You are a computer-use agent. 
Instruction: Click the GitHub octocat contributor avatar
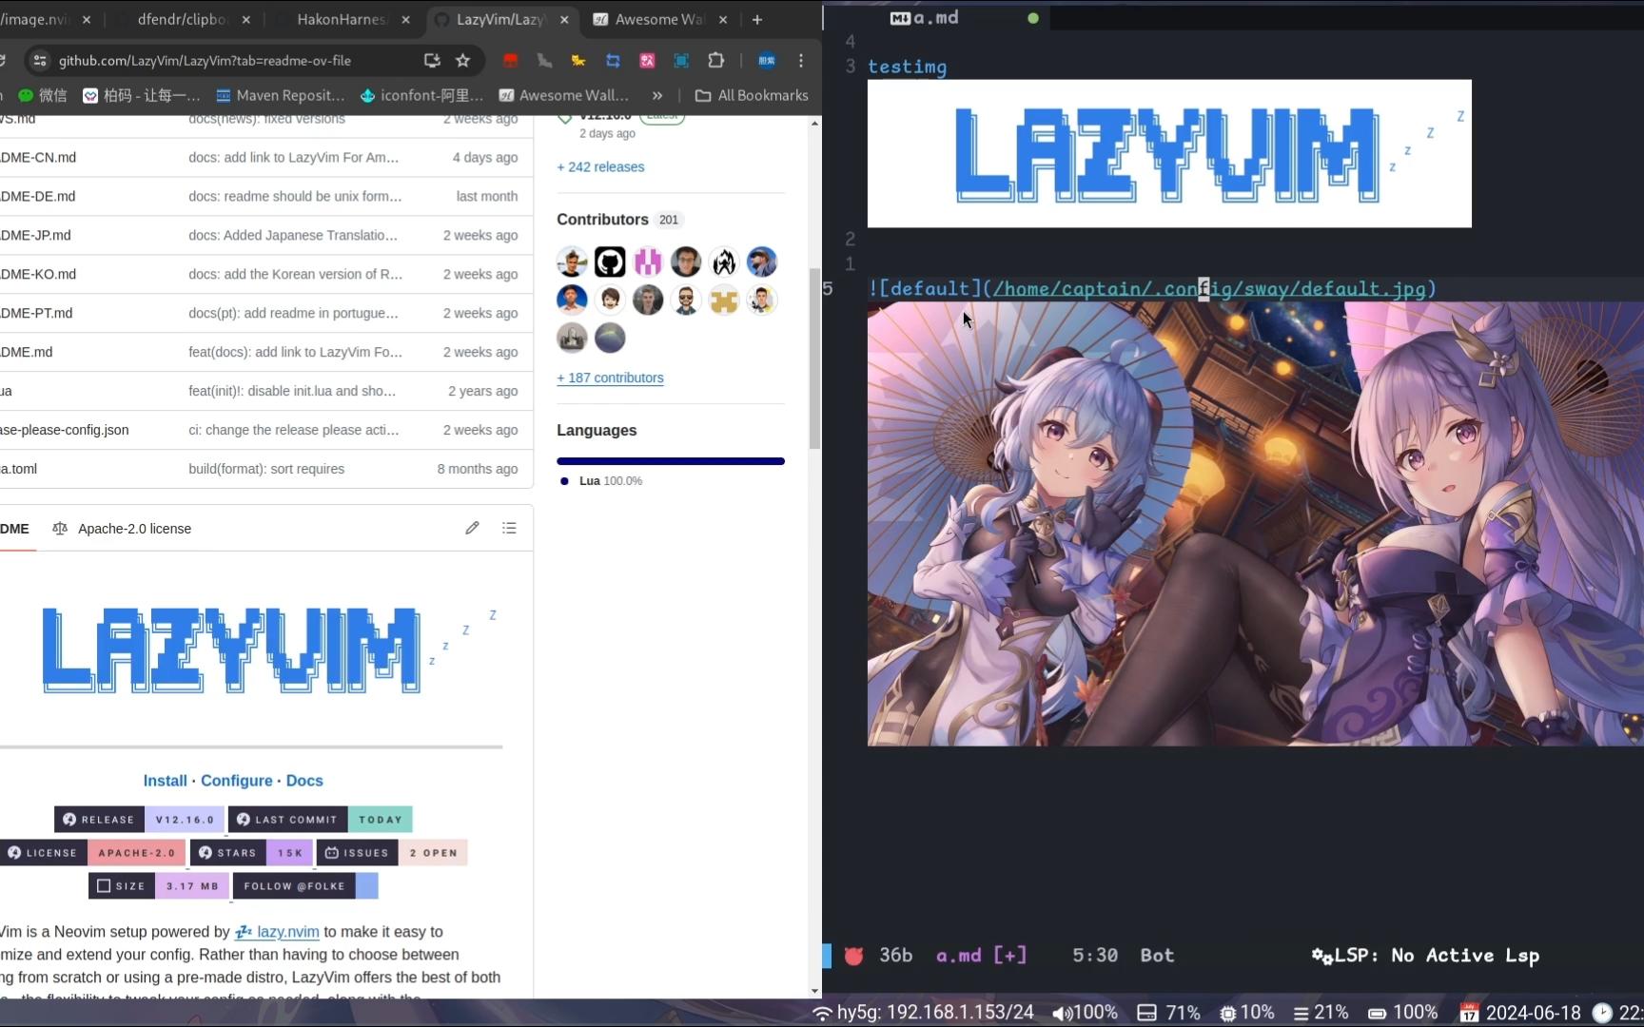610,262
